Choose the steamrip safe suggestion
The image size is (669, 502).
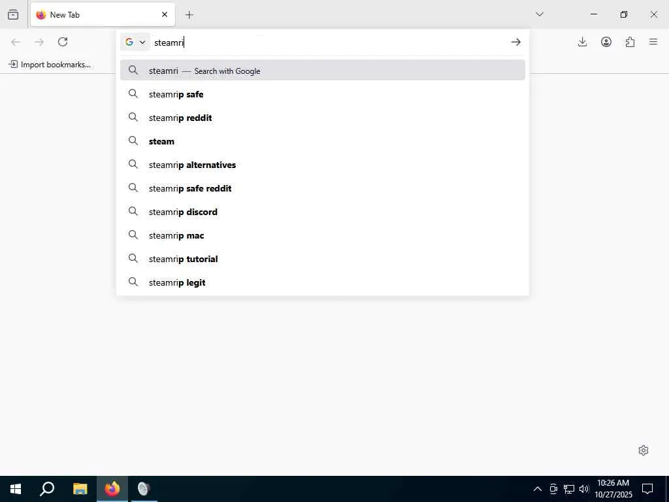coord(323,94)
